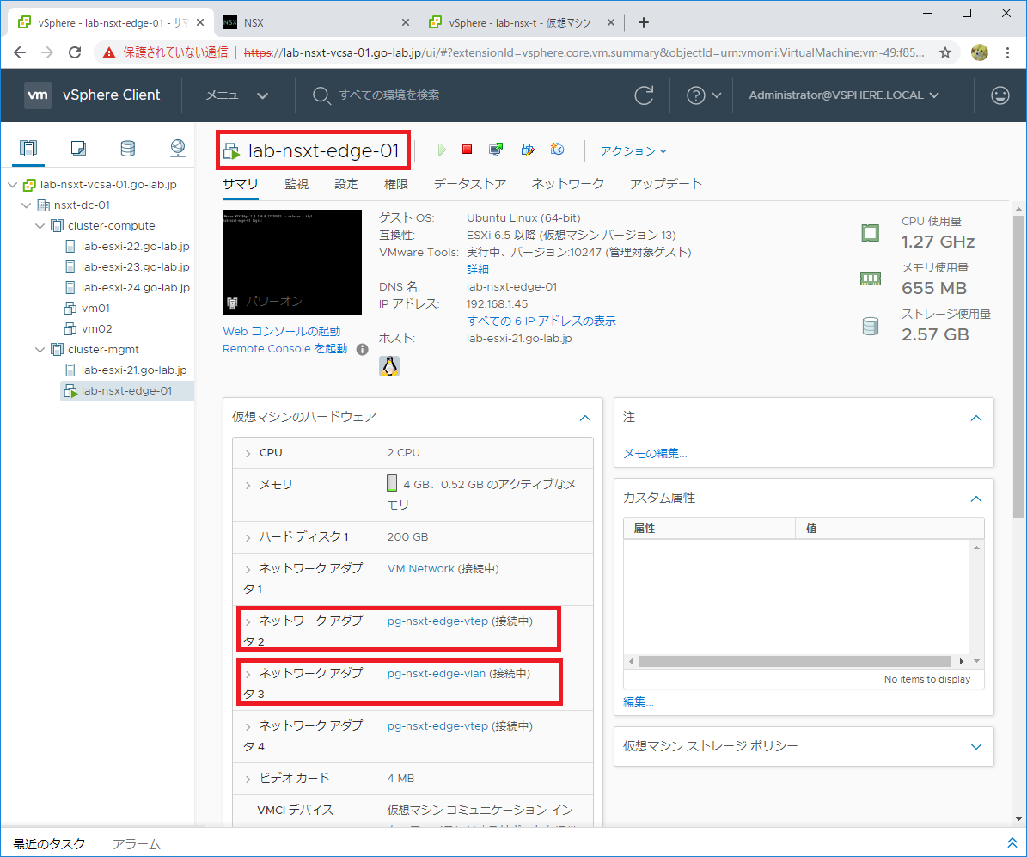Collapse the カスタム属性 panel

976,499
